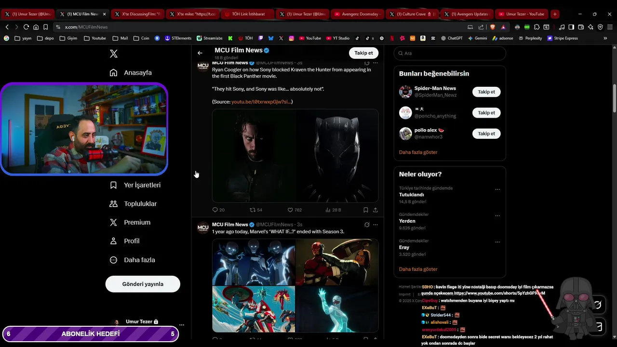The width and height of the screenshot is (617, 347).
Task: Reply to the Ryan Coogler post
Action: coord(218,210)
